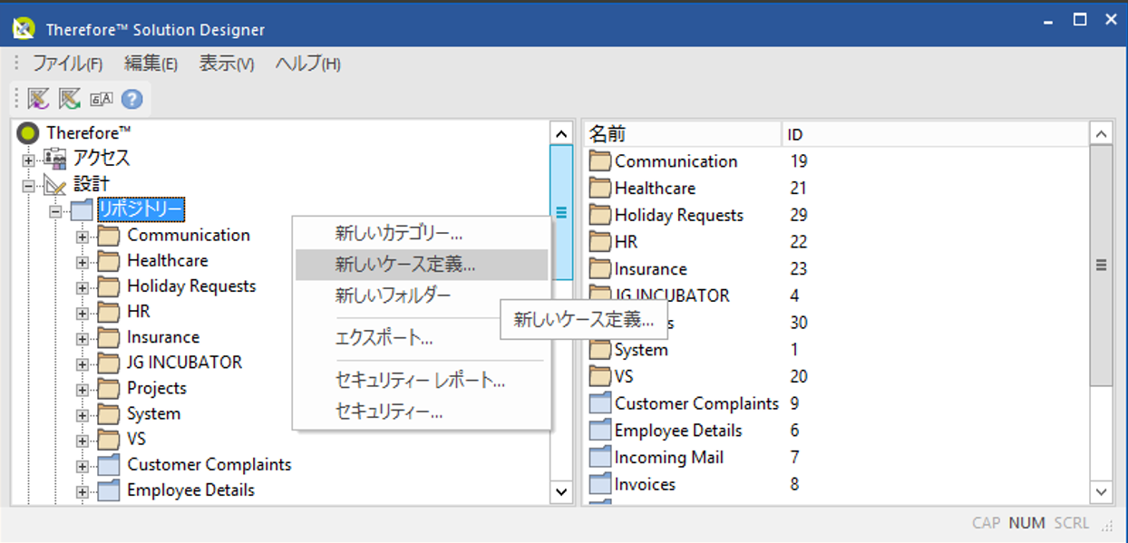Click the toolbar design icon with green arrow

tap(70, 98)
